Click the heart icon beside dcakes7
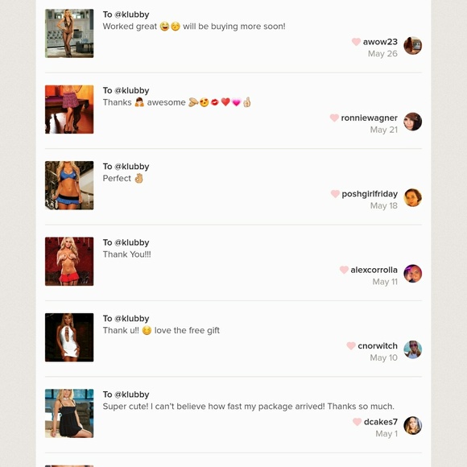The height and width of the screenshot is (467, 467). tap(357, 422)
